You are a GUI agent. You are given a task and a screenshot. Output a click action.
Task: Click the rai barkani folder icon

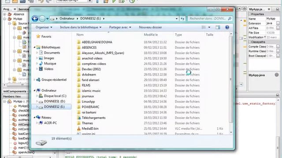(78, 112)
